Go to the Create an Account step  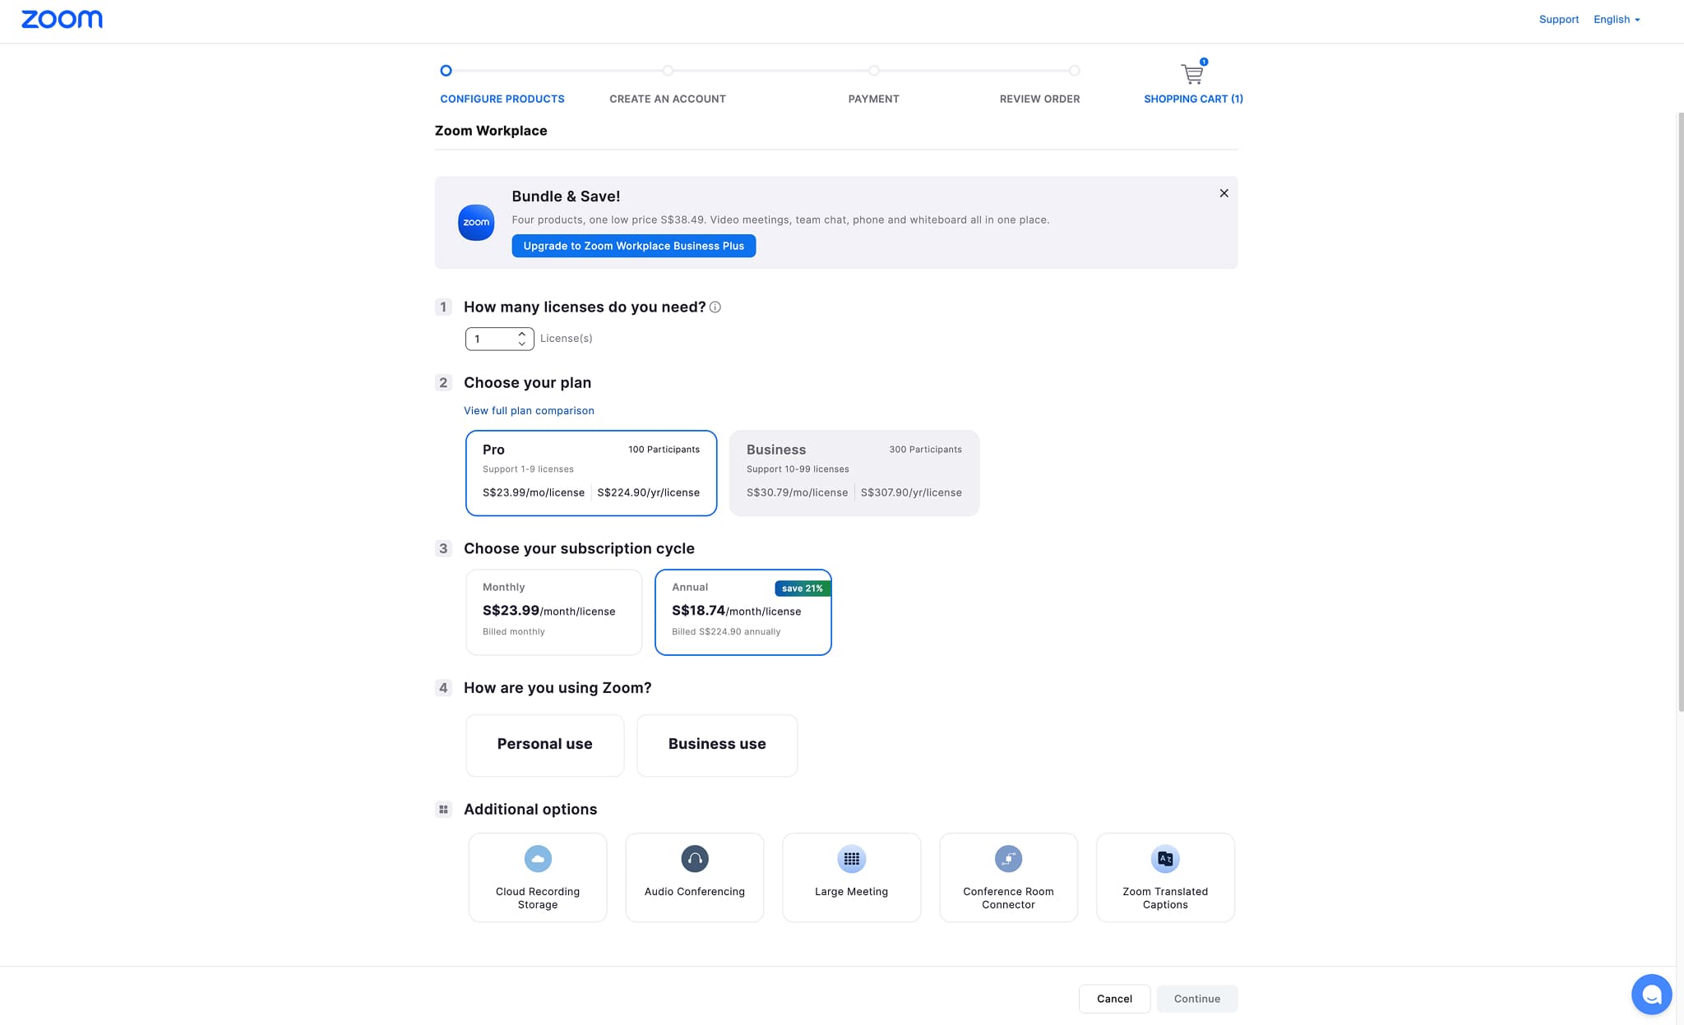[667, 99]
